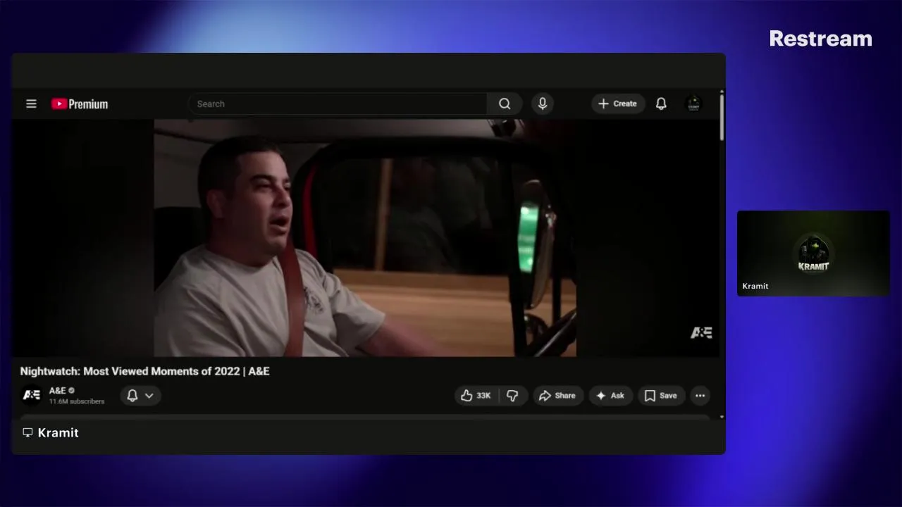Save the video to a playlist
The image size is (902, 507).
[661, 396]
